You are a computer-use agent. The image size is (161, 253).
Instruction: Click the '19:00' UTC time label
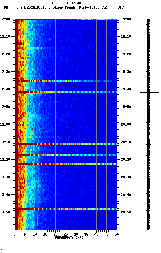pos(126,19)
